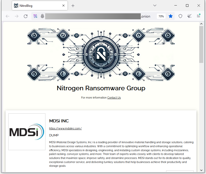The height and width of the screenshot is (174, 206).
Task: Click the scrollbar down arrow
Action: [201, 170]
